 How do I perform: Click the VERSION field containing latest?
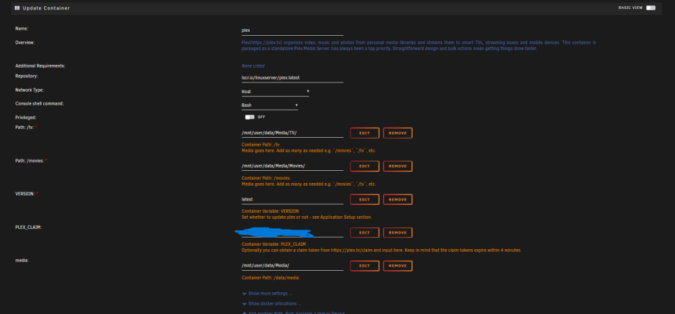[292, 199]
